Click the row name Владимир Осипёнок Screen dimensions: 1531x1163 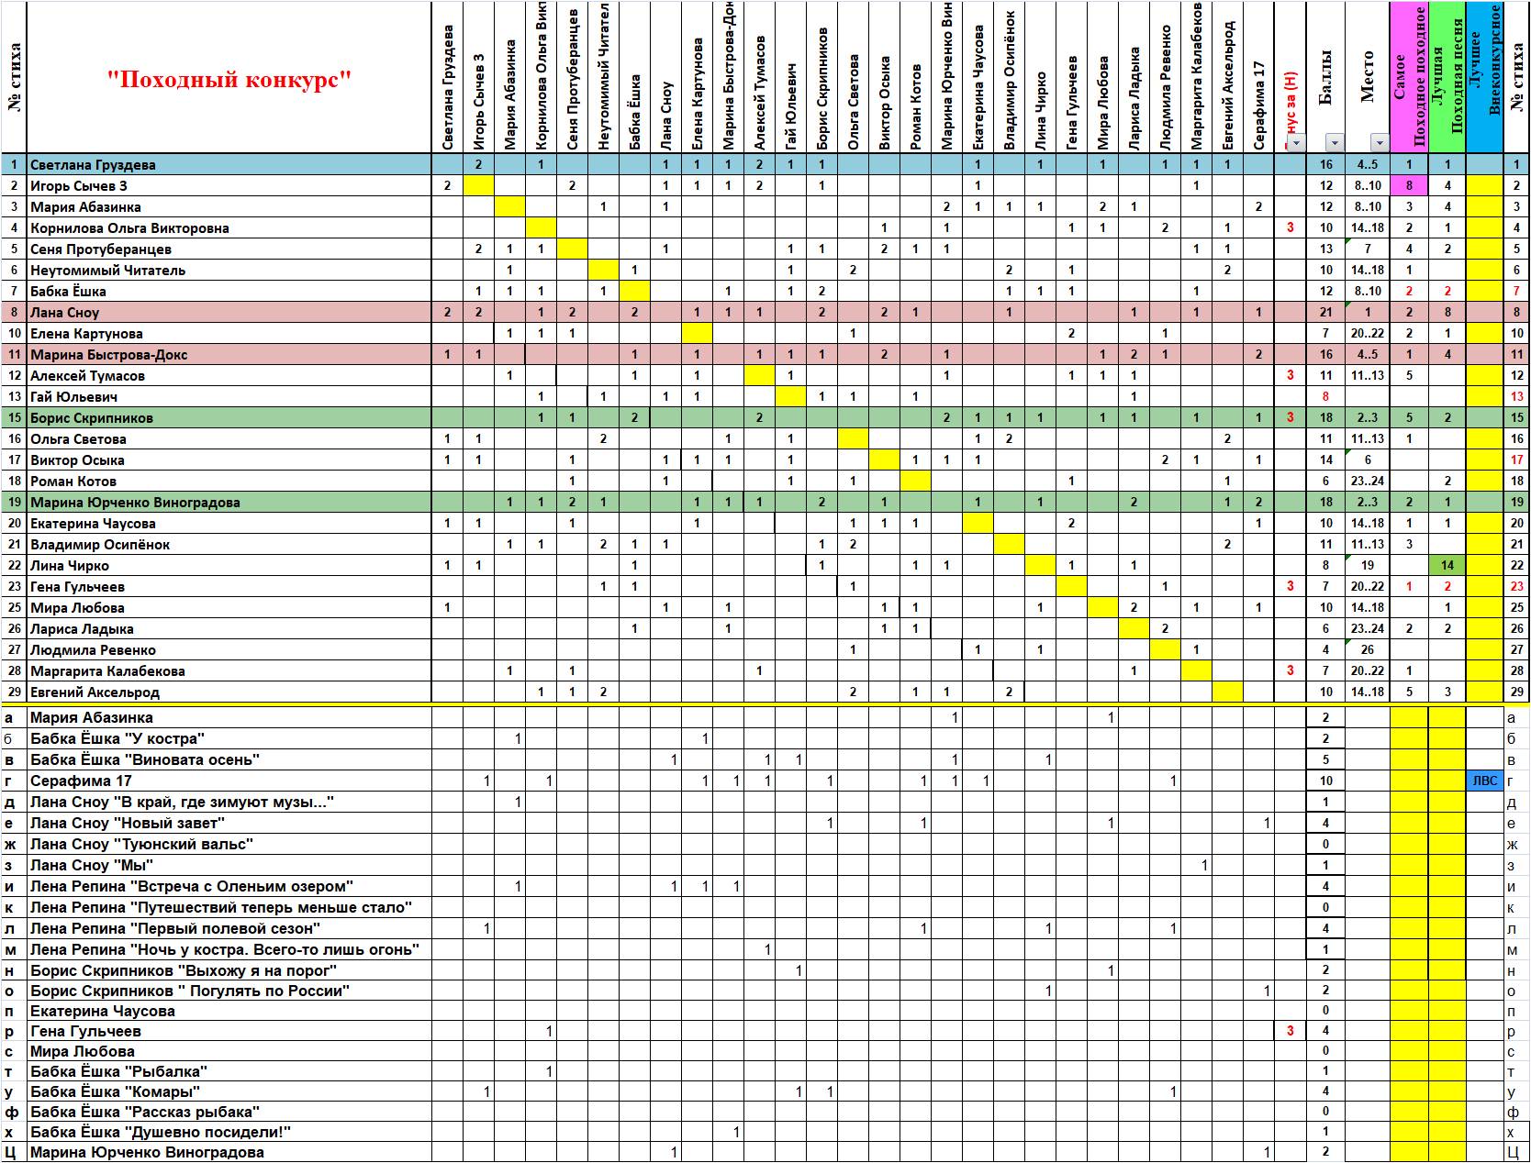pyautogui.click(x=100, y=545)
